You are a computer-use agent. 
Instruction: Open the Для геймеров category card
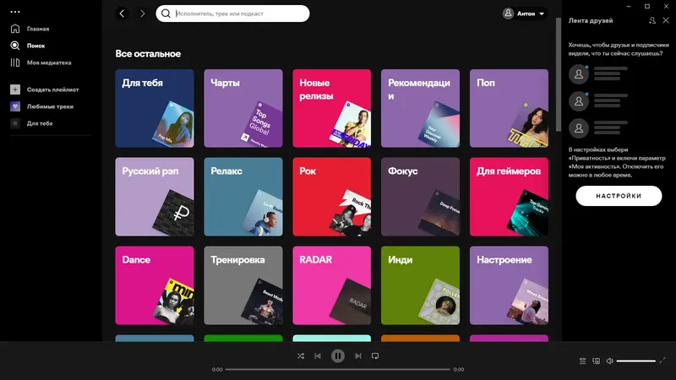[510, 197]
